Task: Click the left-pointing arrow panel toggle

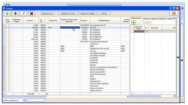Action: pos(182,60)
